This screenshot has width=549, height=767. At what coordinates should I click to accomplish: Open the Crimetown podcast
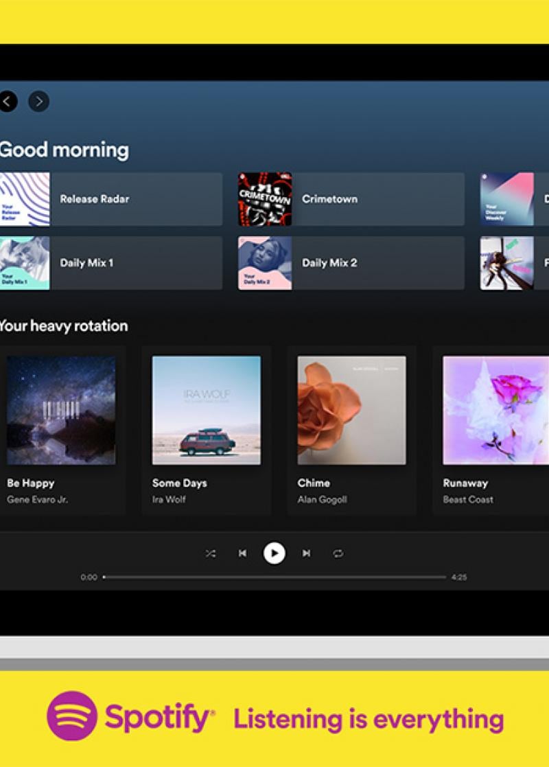click(x=351, y=199)
